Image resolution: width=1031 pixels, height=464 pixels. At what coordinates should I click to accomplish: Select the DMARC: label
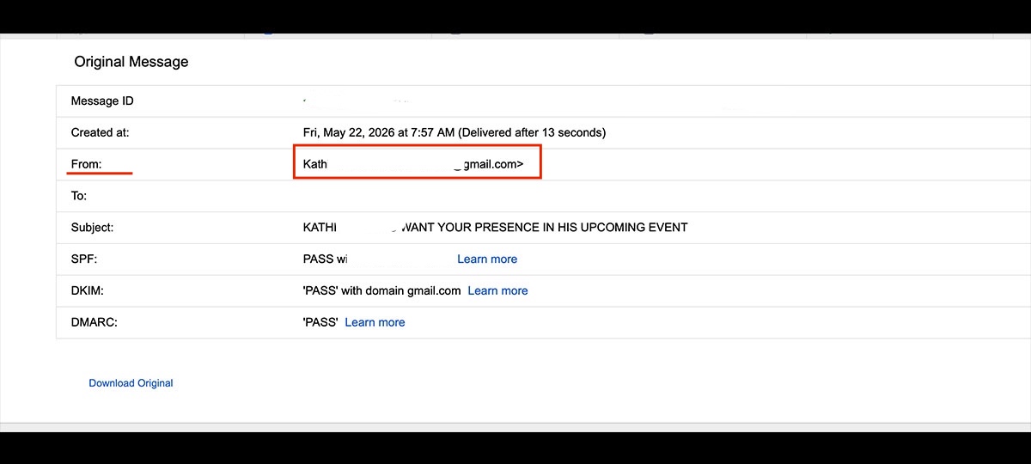pos(92,322)
